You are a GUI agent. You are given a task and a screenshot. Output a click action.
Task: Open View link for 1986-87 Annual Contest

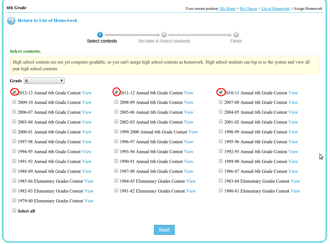[x=293, y=171]
